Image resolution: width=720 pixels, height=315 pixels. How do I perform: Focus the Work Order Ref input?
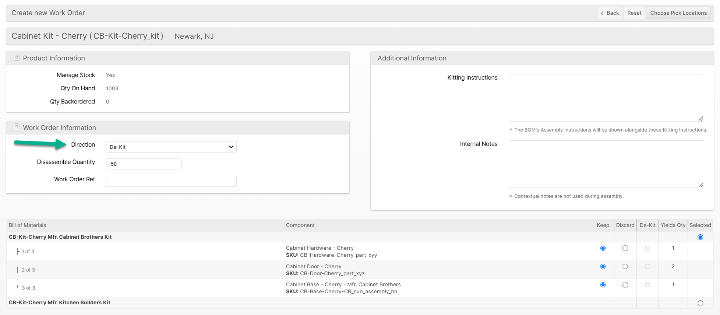(x=171, y=181)
